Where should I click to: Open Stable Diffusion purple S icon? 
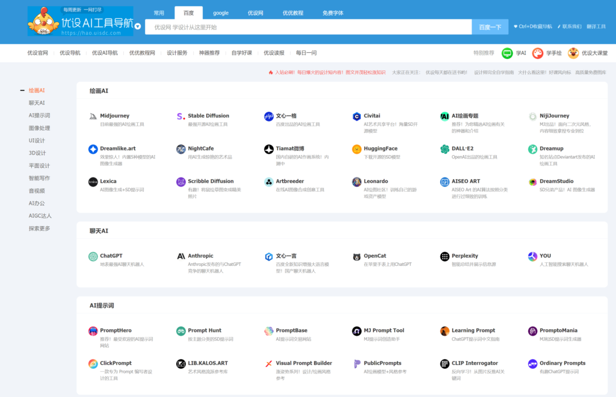[x=180, y=116]
